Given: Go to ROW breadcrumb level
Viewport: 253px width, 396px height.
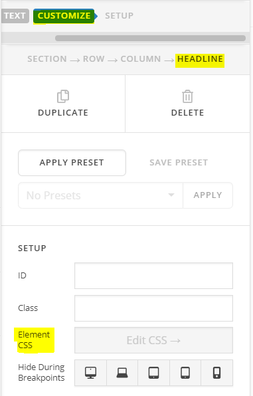Looking at the screenshot, I should point(94,59).
